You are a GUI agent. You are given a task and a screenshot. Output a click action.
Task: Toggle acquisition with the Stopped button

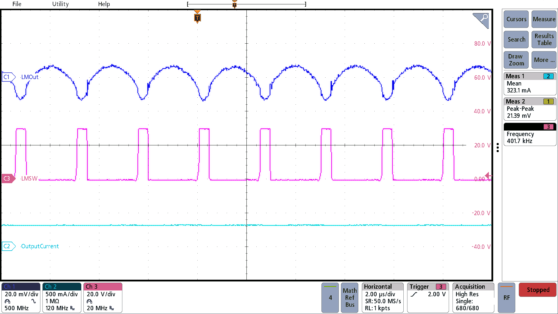tap(537, 290)
